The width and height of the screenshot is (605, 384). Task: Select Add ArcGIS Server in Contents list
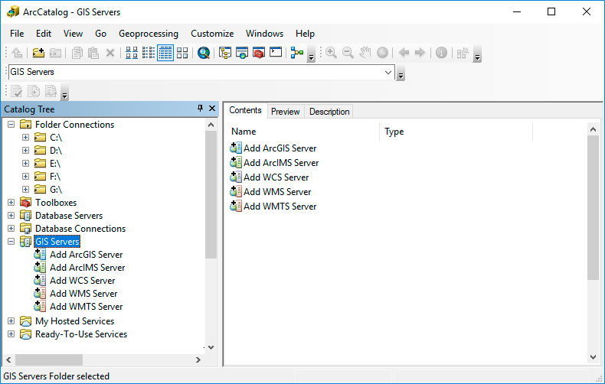tap(273, 148)
